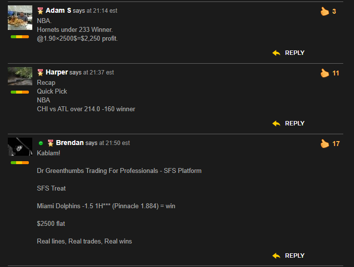Click the reply arrow under Adam S's comment
354x267 pixels.
coord(276,53)
